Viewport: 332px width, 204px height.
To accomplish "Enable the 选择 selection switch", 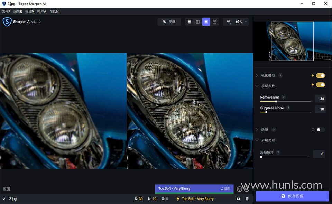I will point(321,130).
